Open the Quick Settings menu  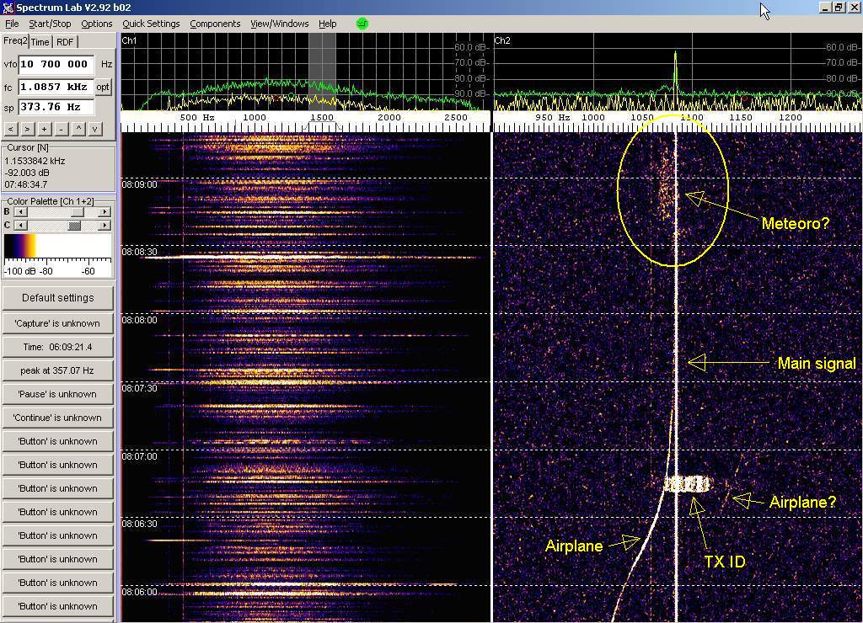pyautogui.click(x=151, y=24)
